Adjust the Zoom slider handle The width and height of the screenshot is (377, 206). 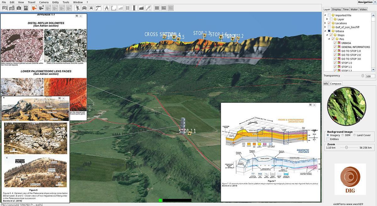[346, 147]
